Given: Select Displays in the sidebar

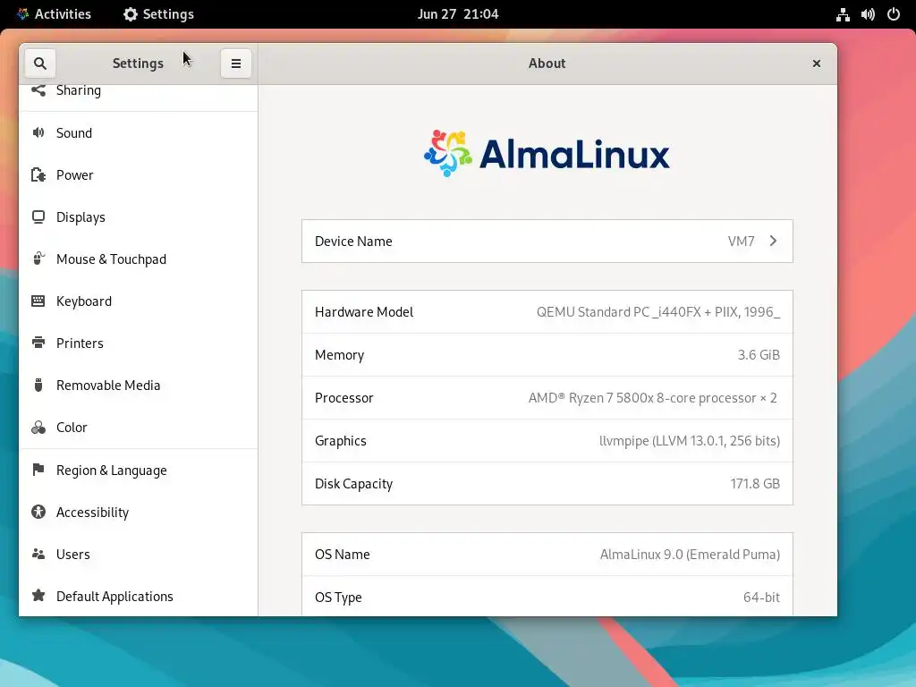Looking at the screenshot, I should click(139, 216).
